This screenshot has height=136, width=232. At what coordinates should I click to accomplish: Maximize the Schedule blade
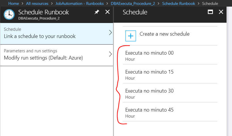(210, 12)
